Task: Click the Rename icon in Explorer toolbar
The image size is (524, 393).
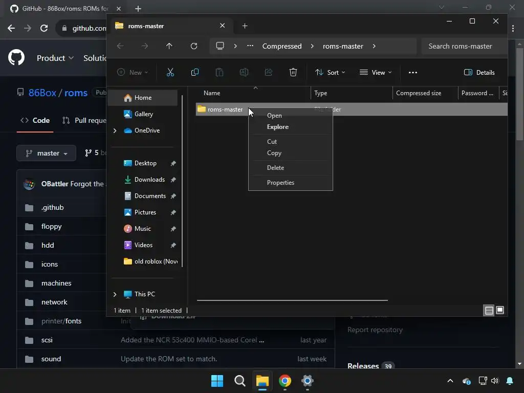Action: coord(244,72)
